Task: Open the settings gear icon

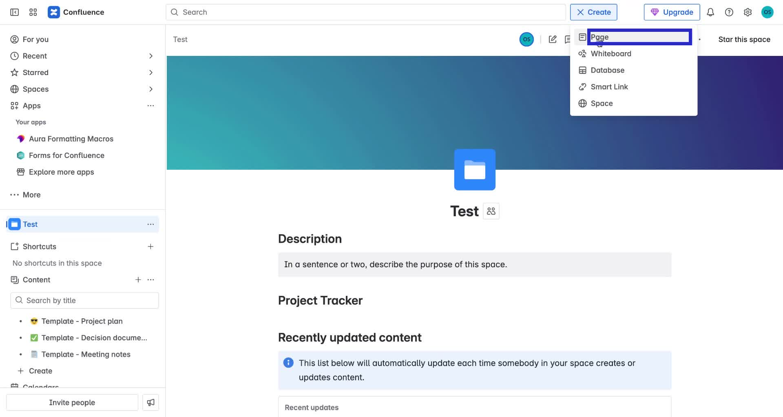Action: pos(748,12)
